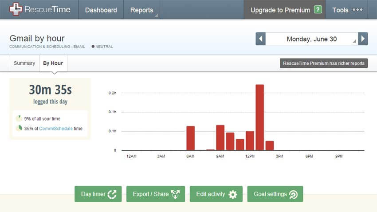Click COMMUNICATION & SCHEDULING : EMAIL category text

tap(47, 47)
